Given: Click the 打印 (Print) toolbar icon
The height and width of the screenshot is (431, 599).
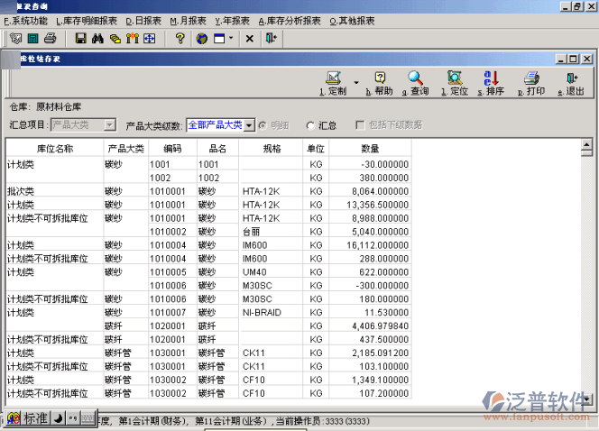Looking at the screenshot, I should tap(531, 82).
